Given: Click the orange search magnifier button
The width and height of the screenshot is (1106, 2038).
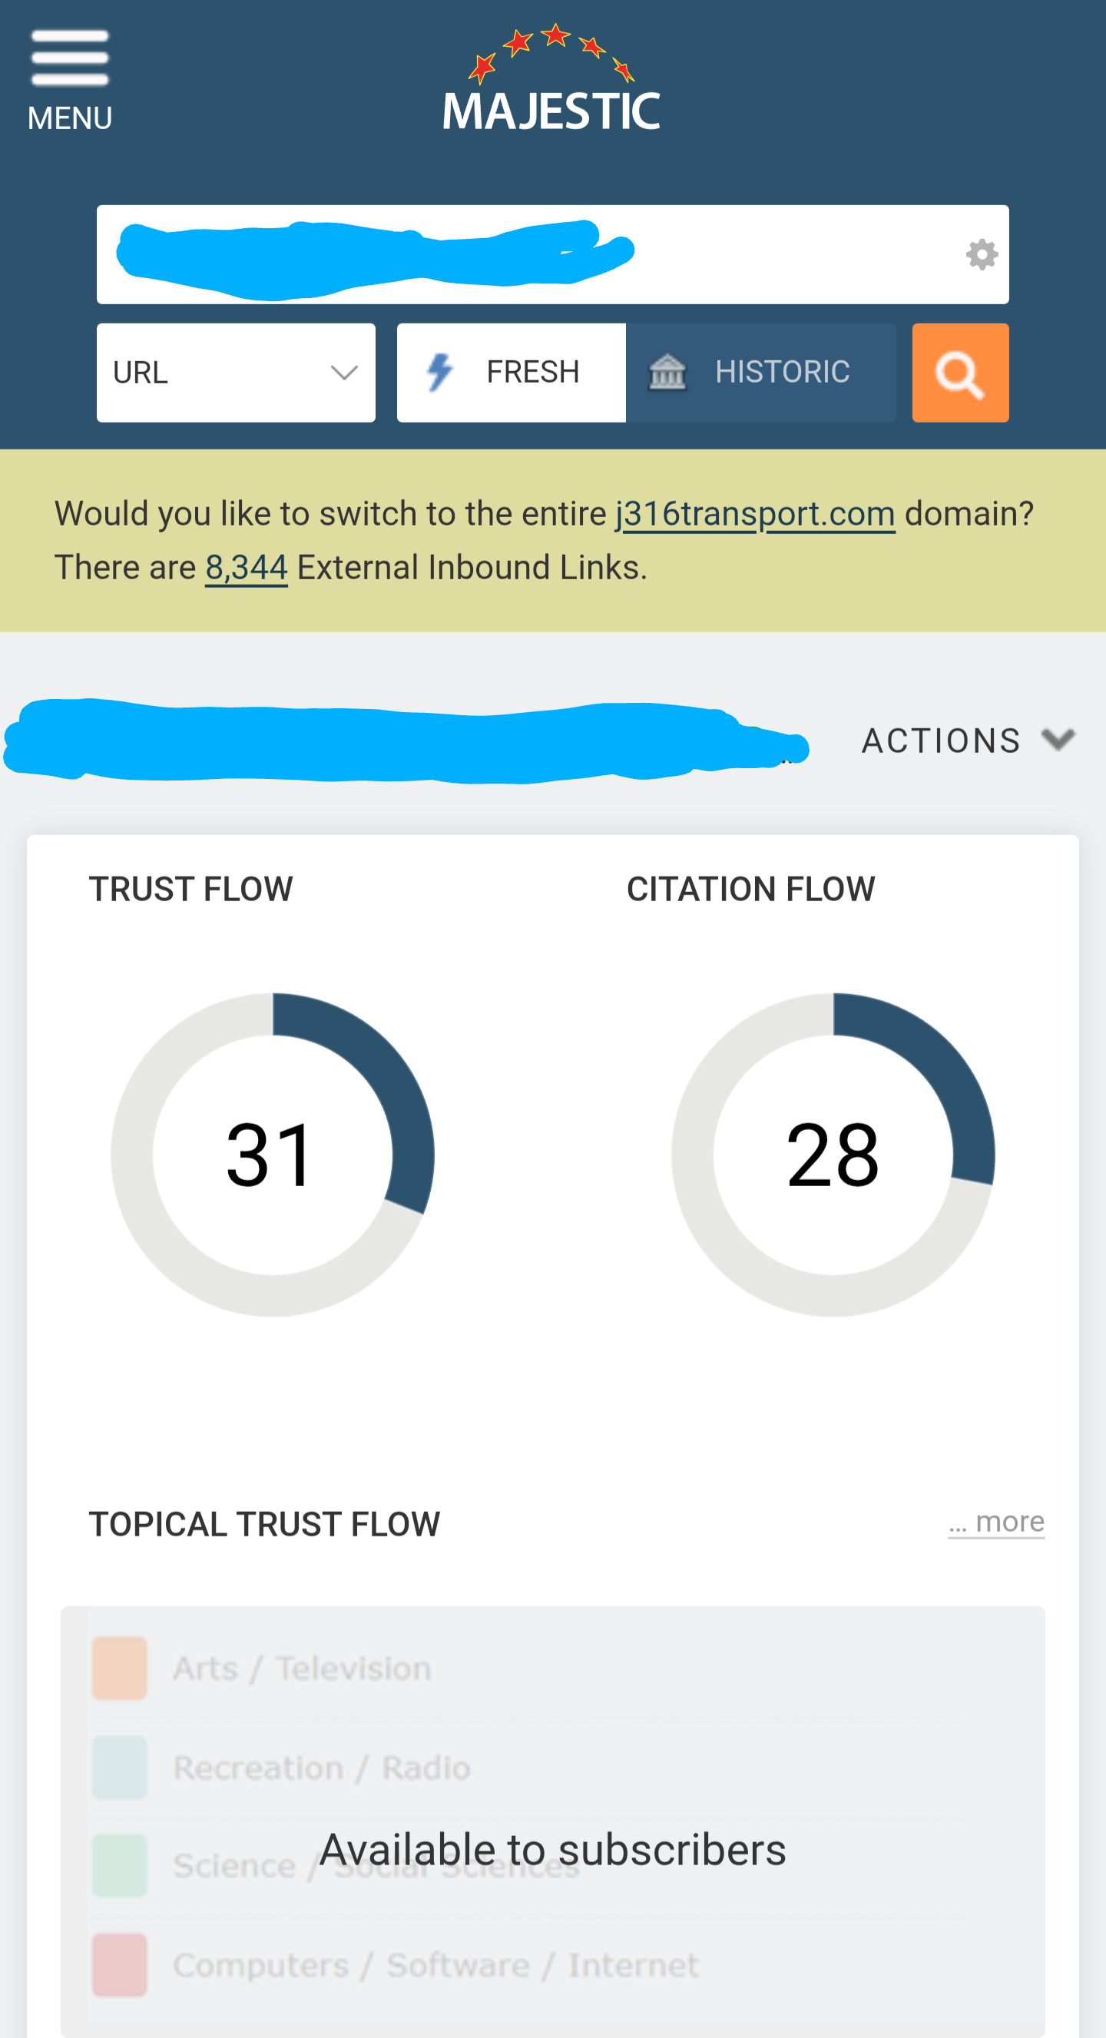Looking at the screenshot, I should [x=959, y=373].
